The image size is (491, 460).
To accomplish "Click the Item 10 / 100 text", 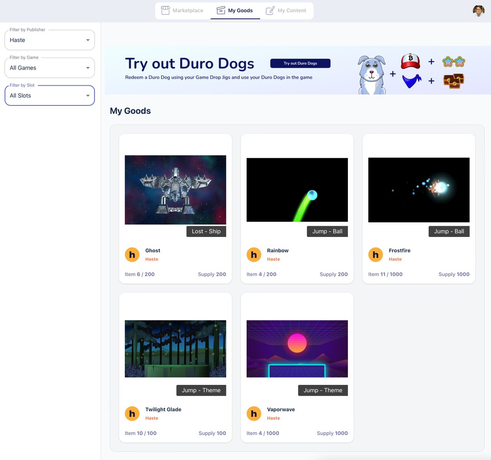I will (x=141, y=433).
